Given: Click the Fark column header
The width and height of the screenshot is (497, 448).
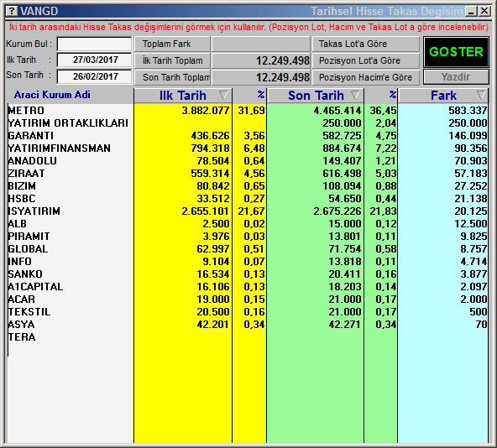Looking at the screenshot, I should pyautogui.click(x=443, y=96).
